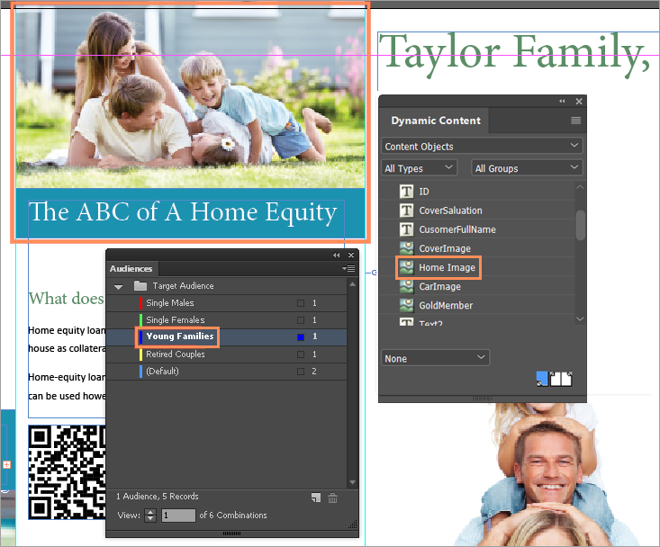The width and height of the screenshot is (660, 547).
Task: Select the smiling man photo on right page
Action: tap(547, 475)
